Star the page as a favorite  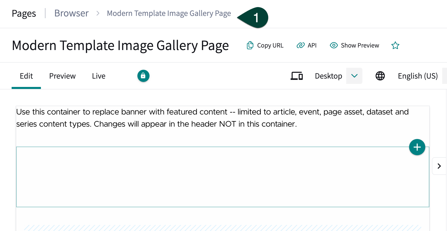(x=395, y=45)
